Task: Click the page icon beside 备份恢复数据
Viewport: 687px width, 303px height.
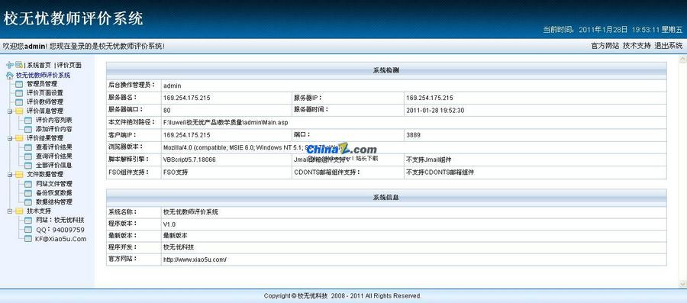Action: coord(28,192)
